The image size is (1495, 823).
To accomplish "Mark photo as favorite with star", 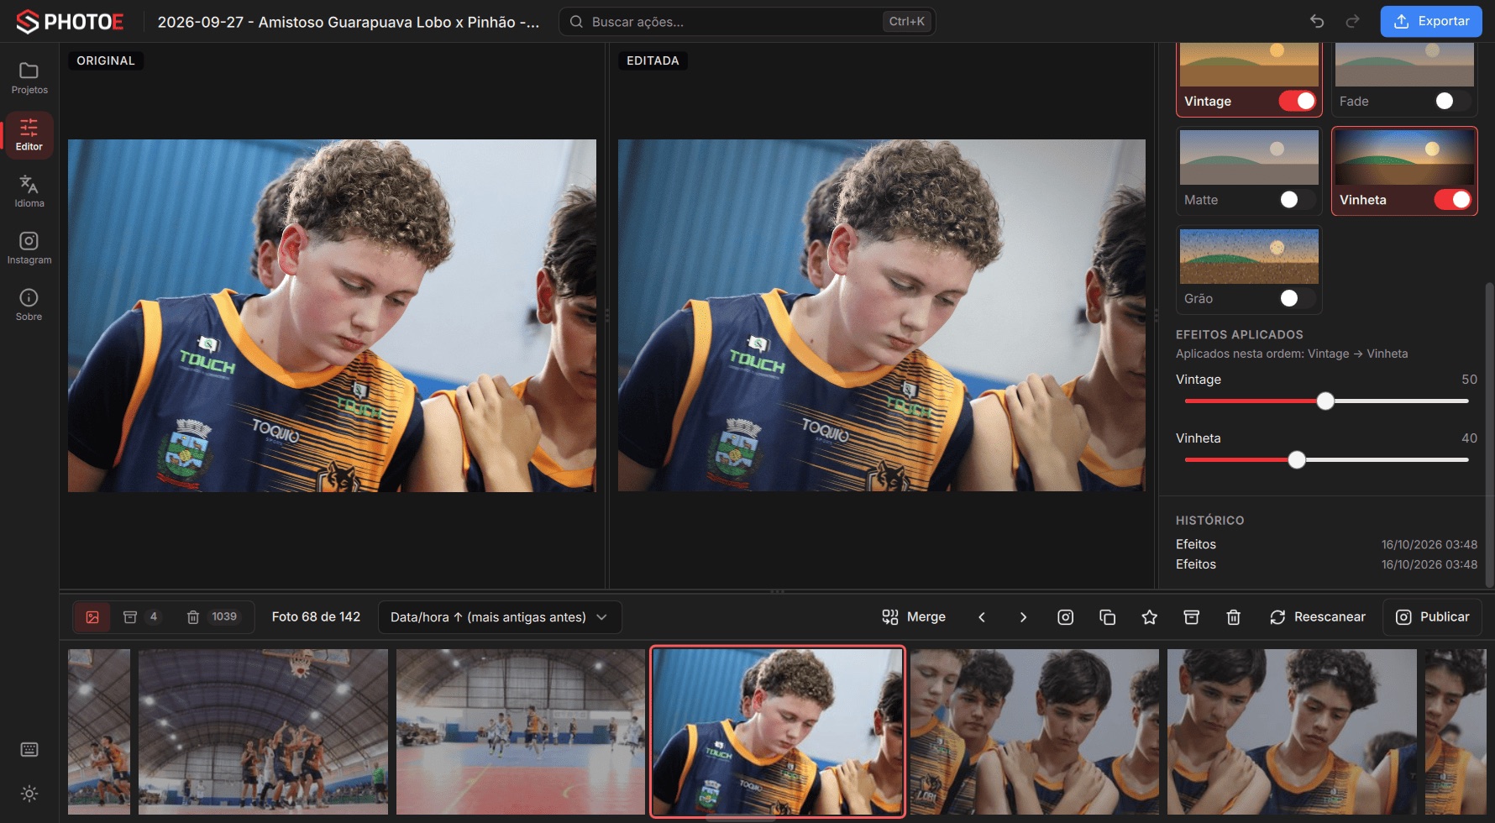I will click(1149, 617).
